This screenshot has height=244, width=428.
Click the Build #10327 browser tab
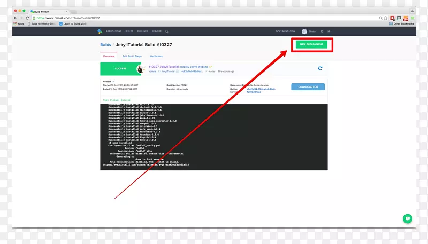click(49, 12)
